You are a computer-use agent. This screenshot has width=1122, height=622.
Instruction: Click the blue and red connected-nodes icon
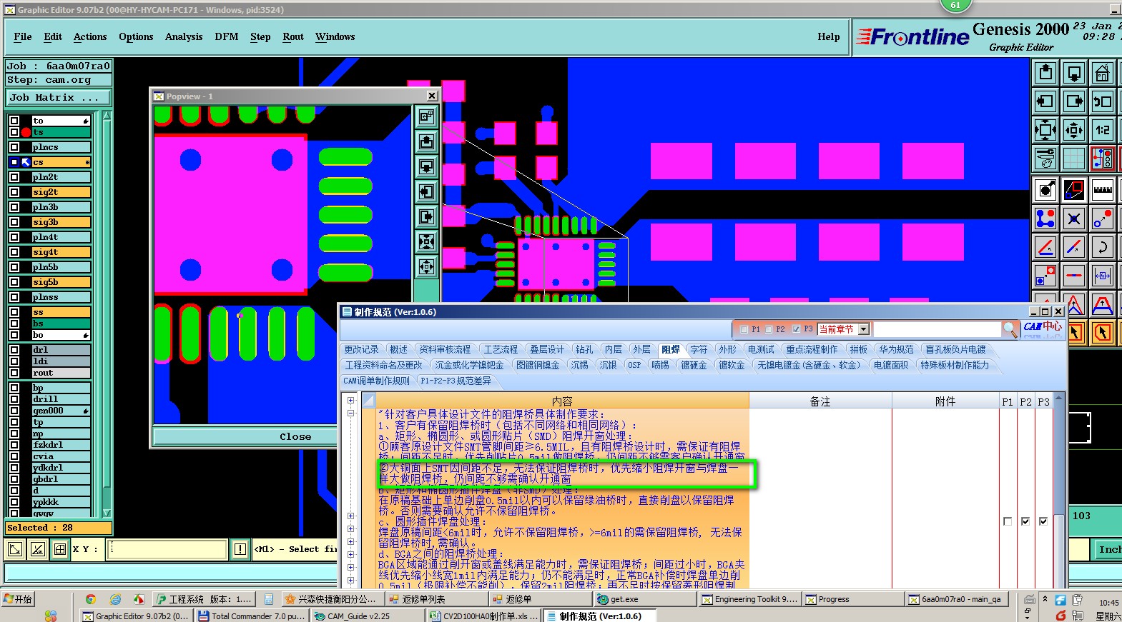(x=1045, y=219)
